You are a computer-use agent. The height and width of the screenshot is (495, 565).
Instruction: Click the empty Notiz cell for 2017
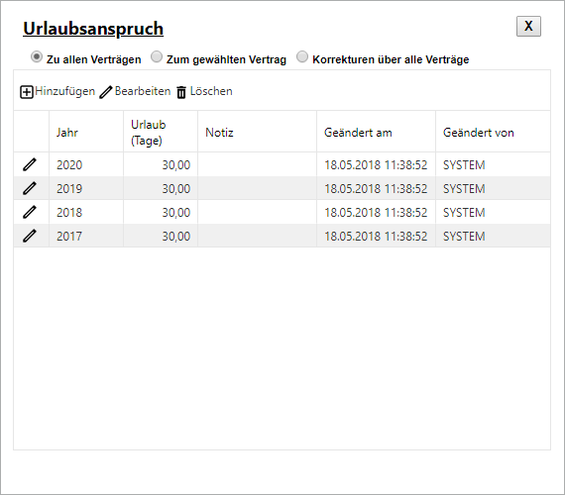257,236
